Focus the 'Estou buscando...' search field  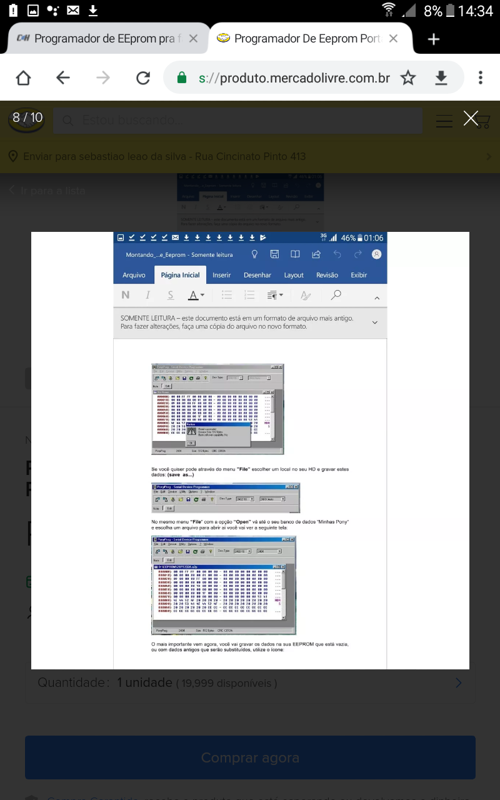[237, 120]
